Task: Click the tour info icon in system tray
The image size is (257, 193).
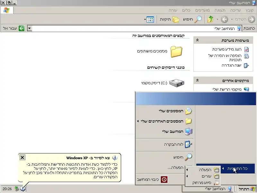Action: point(23,188)
